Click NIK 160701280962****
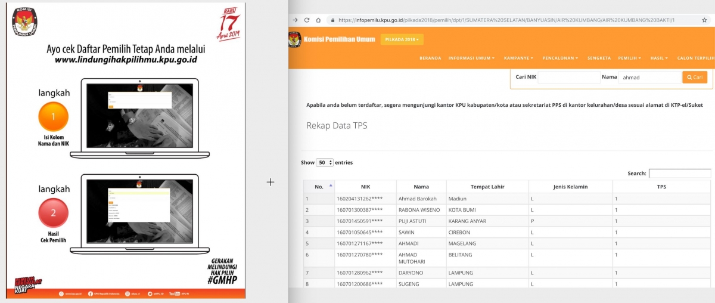 pyautogui.click(x=359, y=273)
